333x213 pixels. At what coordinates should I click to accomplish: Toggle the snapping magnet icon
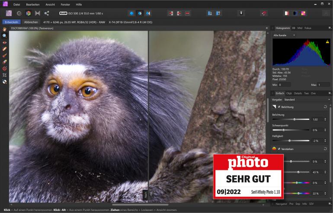(x=264, y=13)
